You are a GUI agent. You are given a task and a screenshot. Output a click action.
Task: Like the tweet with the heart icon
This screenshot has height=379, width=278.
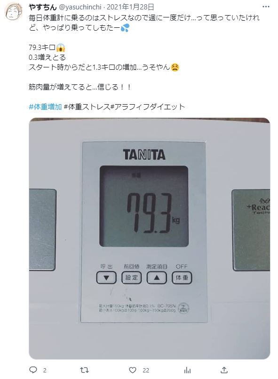tap(133, 370)
